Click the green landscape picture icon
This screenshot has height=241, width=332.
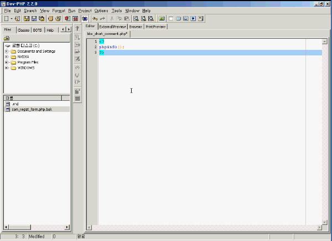162,19
